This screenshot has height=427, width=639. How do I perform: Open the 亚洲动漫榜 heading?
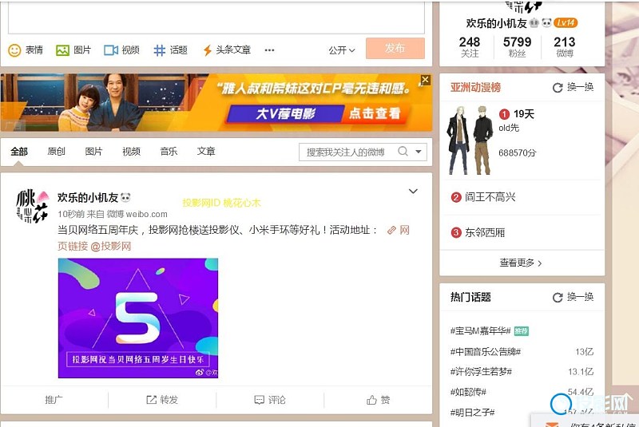tap(475, 87)
